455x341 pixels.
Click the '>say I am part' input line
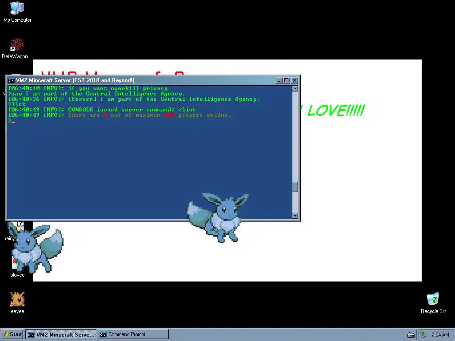[x=96, y=94]
